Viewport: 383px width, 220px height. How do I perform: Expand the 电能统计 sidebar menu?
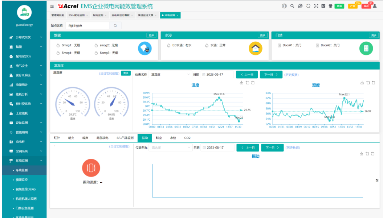click(24, 85)
